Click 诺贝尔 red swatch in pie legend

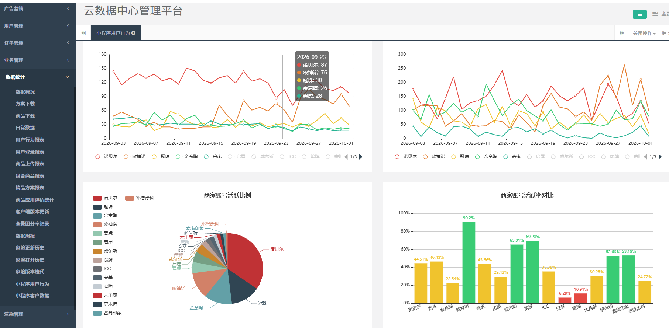tap(97, 198)
